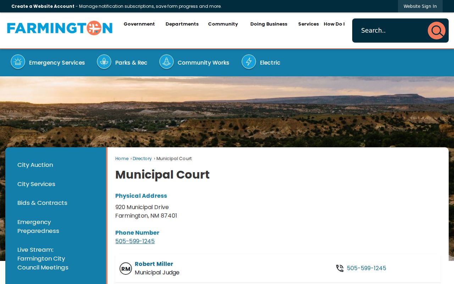Open the How Do I menu
This screenshot has height=284, width=454.
[334, 24]
